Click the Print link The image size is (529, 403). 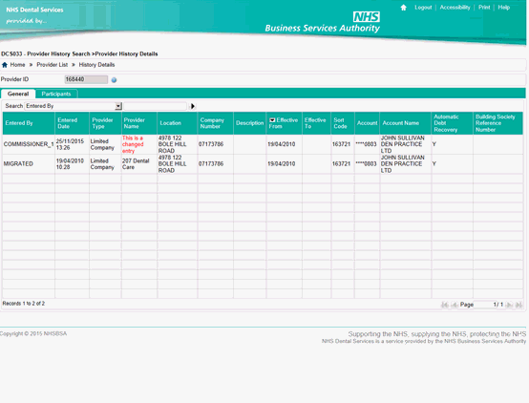pos(484,8)
